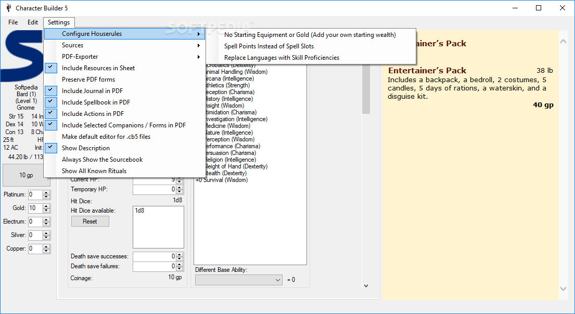
Task: Click the center panel scrollbar thumb
Action: (366, 90)
